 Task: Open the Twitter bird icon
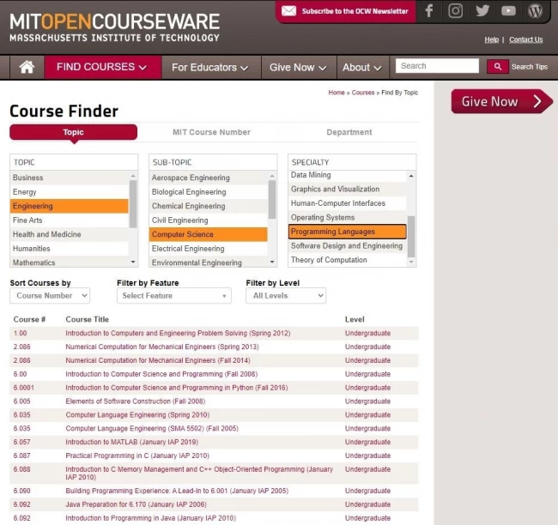point(482,10)
